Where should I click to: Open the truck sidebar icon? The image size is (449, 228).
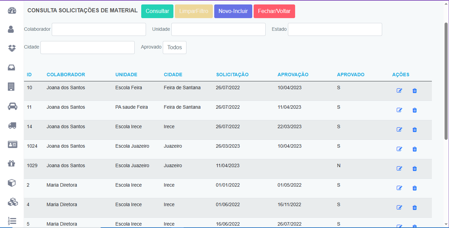12,125
